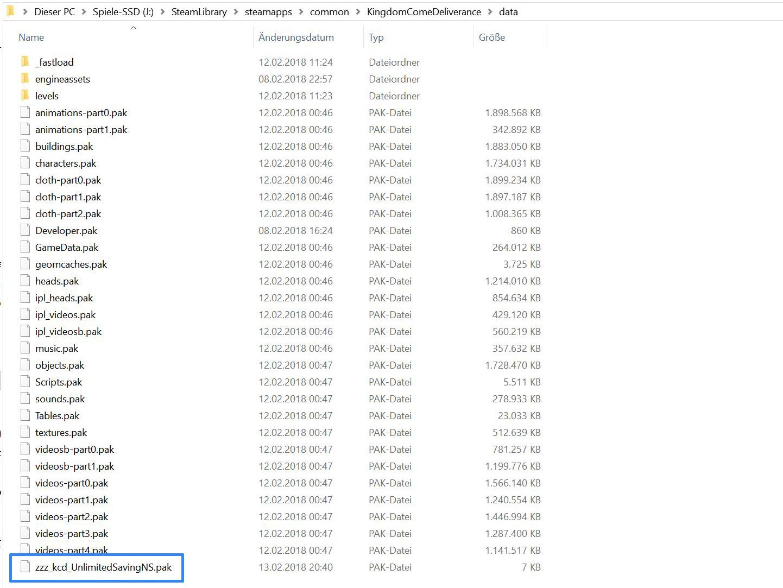This screenshot has height=588, width=783.
Task: Select the engineassets folder icon
Action: (25, 78)
